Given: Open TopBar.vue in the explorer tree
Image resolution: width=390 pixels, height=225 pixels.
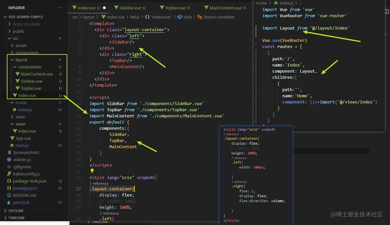Looking at the screenshot, I should coord(31,88).
